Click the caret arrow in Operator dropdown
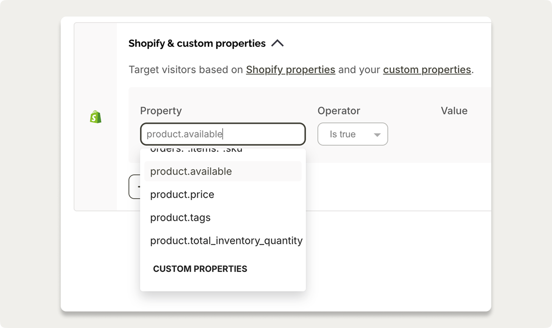 pos(377,135)
